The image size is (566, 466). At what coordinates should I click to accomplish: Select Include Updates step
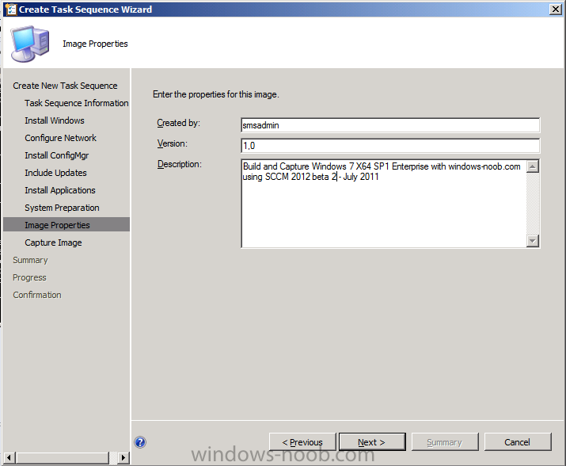[x=55, y=173]
